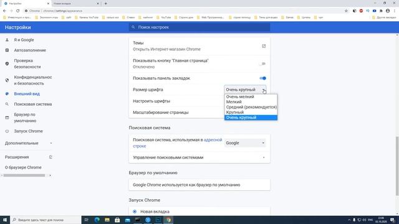Expand Управление поисковыми системами
399x224 pixels.
coord(199,157)
